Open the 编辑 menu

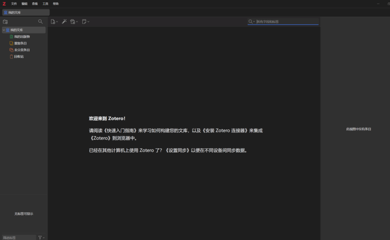tap(24, 4)
